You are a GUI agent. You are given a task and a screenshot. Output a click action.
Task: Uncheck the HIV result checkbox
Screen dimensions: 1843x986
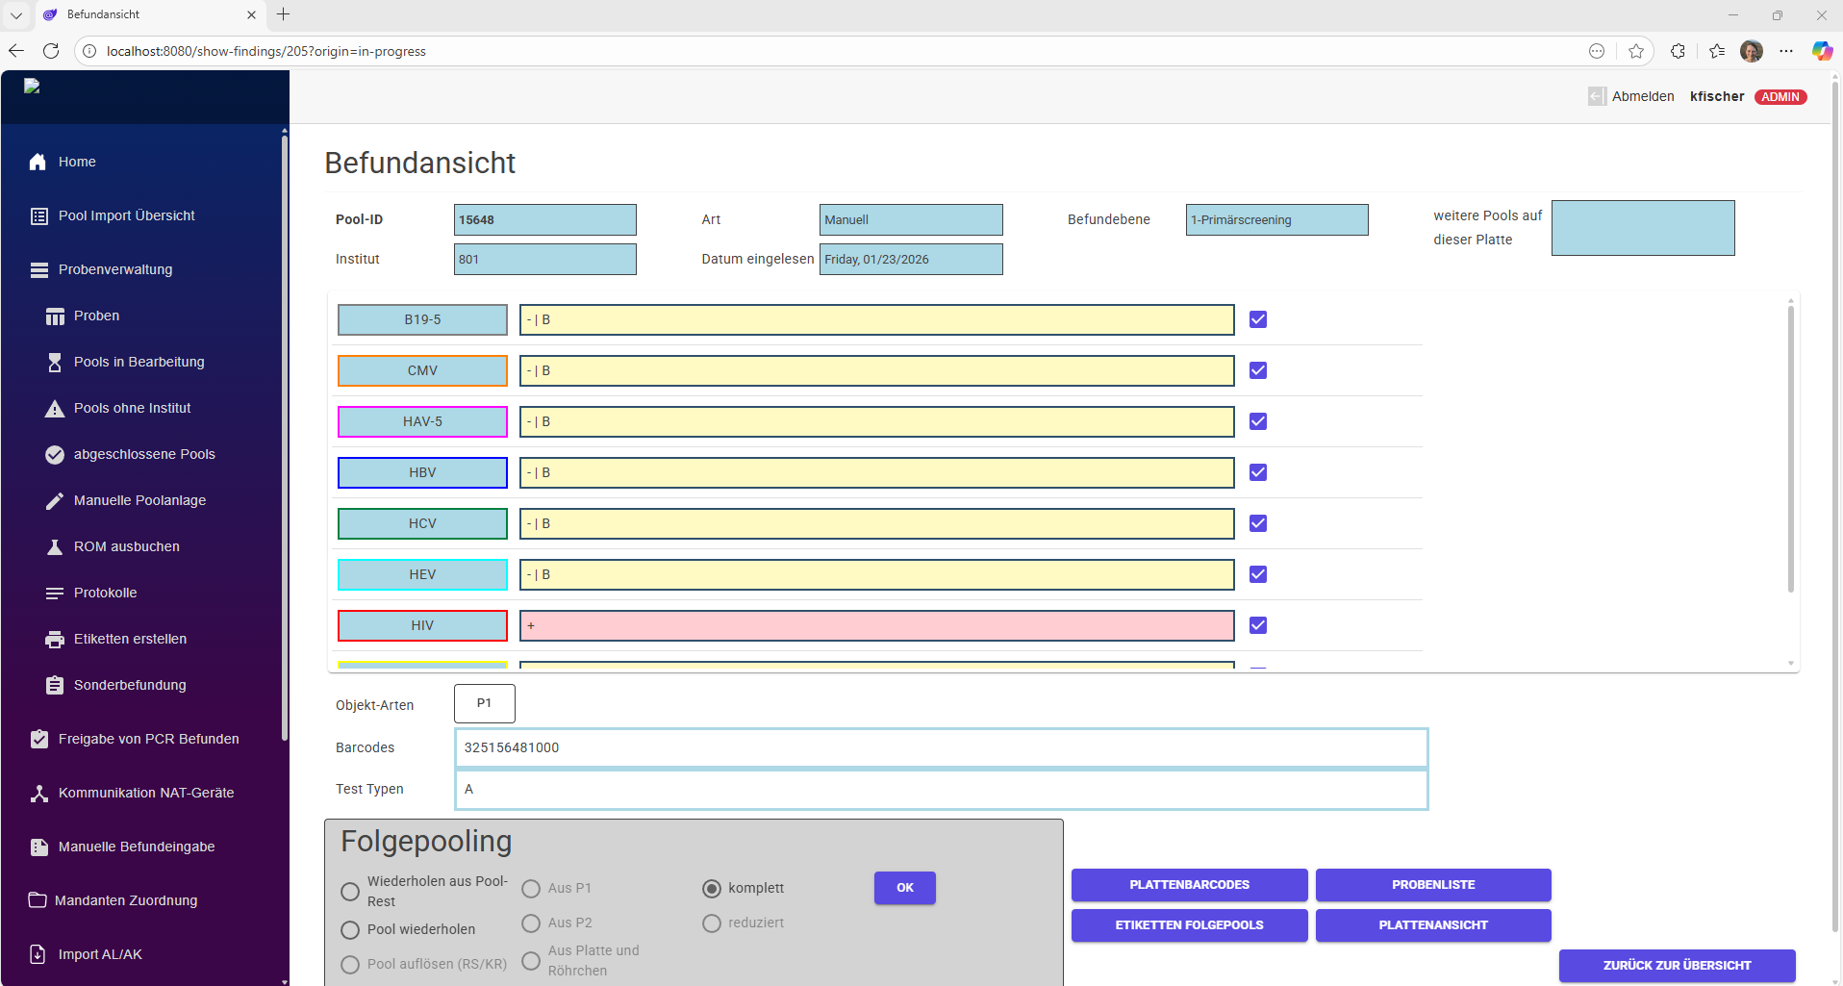1257,625
